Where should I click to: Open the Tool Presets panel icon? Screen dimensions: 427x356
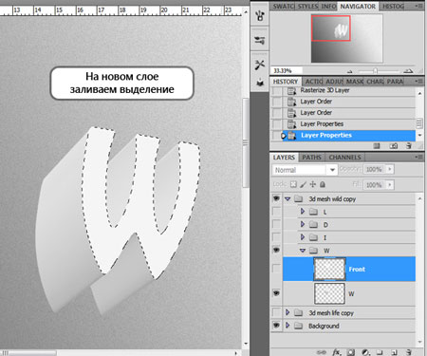[x=260, y=65]
